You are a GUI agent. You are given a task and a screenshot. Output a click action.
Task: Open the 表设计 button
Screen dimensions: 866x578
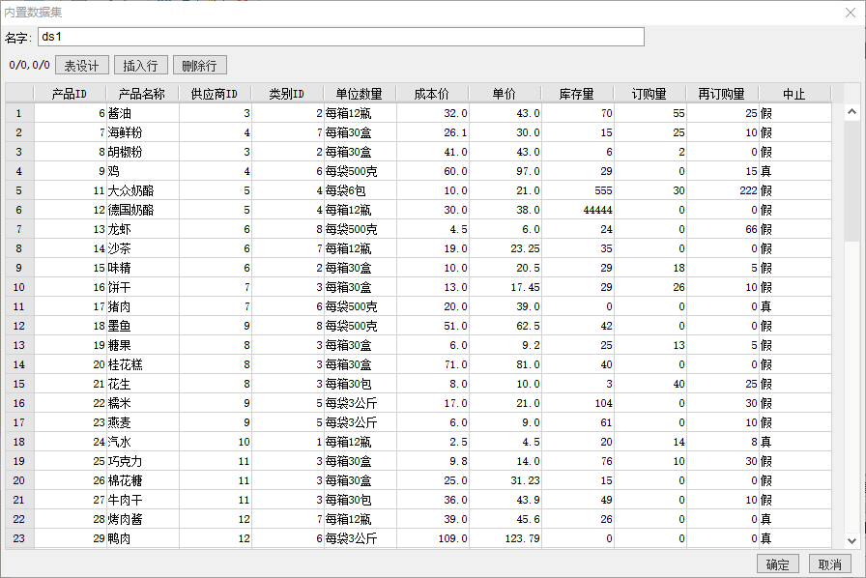pyautogui.click(x=82, y=66)
